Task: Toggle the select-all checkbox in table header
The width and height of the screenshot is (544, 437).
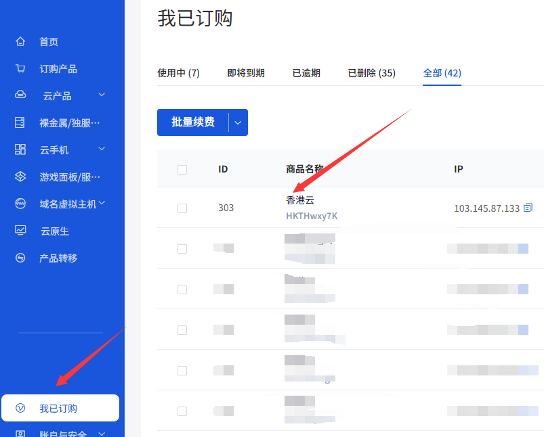Action: (x=182, y=169)
